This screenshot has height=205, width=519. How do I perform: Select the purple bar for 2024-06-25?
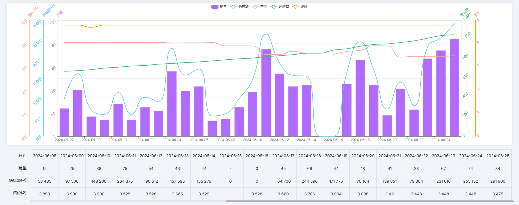coord(454,88)
